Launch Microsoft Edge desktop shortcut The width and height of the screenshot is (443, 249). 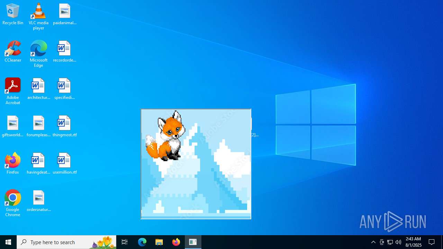38,54
